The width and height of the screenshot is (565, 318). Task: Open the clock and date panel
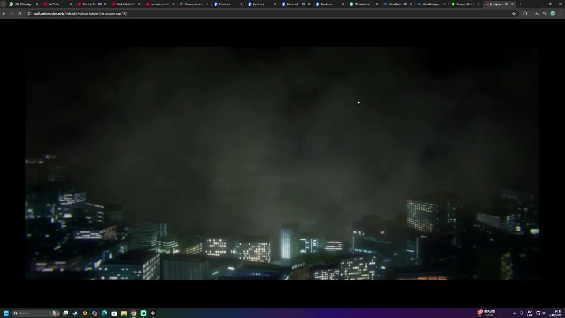(x=556, y=313)
